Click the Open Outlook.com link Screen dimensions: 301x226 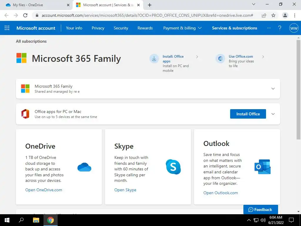point(220,193)
